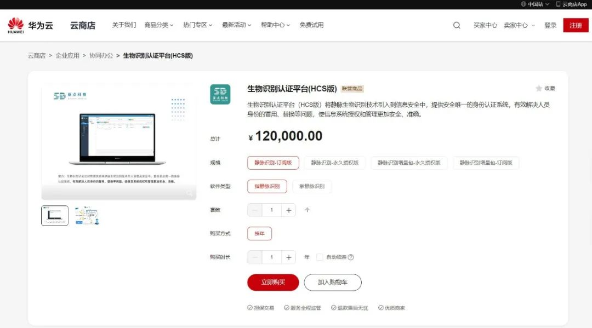This screenshot has width=592, height=328.
Task: Open 免费试用 menu item
Action: coord(311,25)
